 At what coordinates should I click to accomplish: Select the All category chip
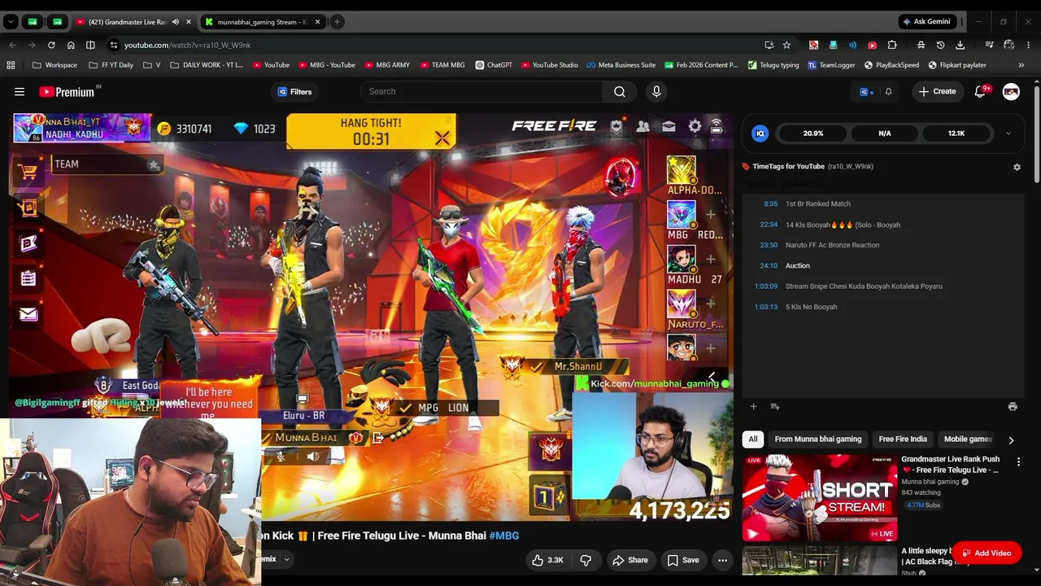click(x=753, y=439)
